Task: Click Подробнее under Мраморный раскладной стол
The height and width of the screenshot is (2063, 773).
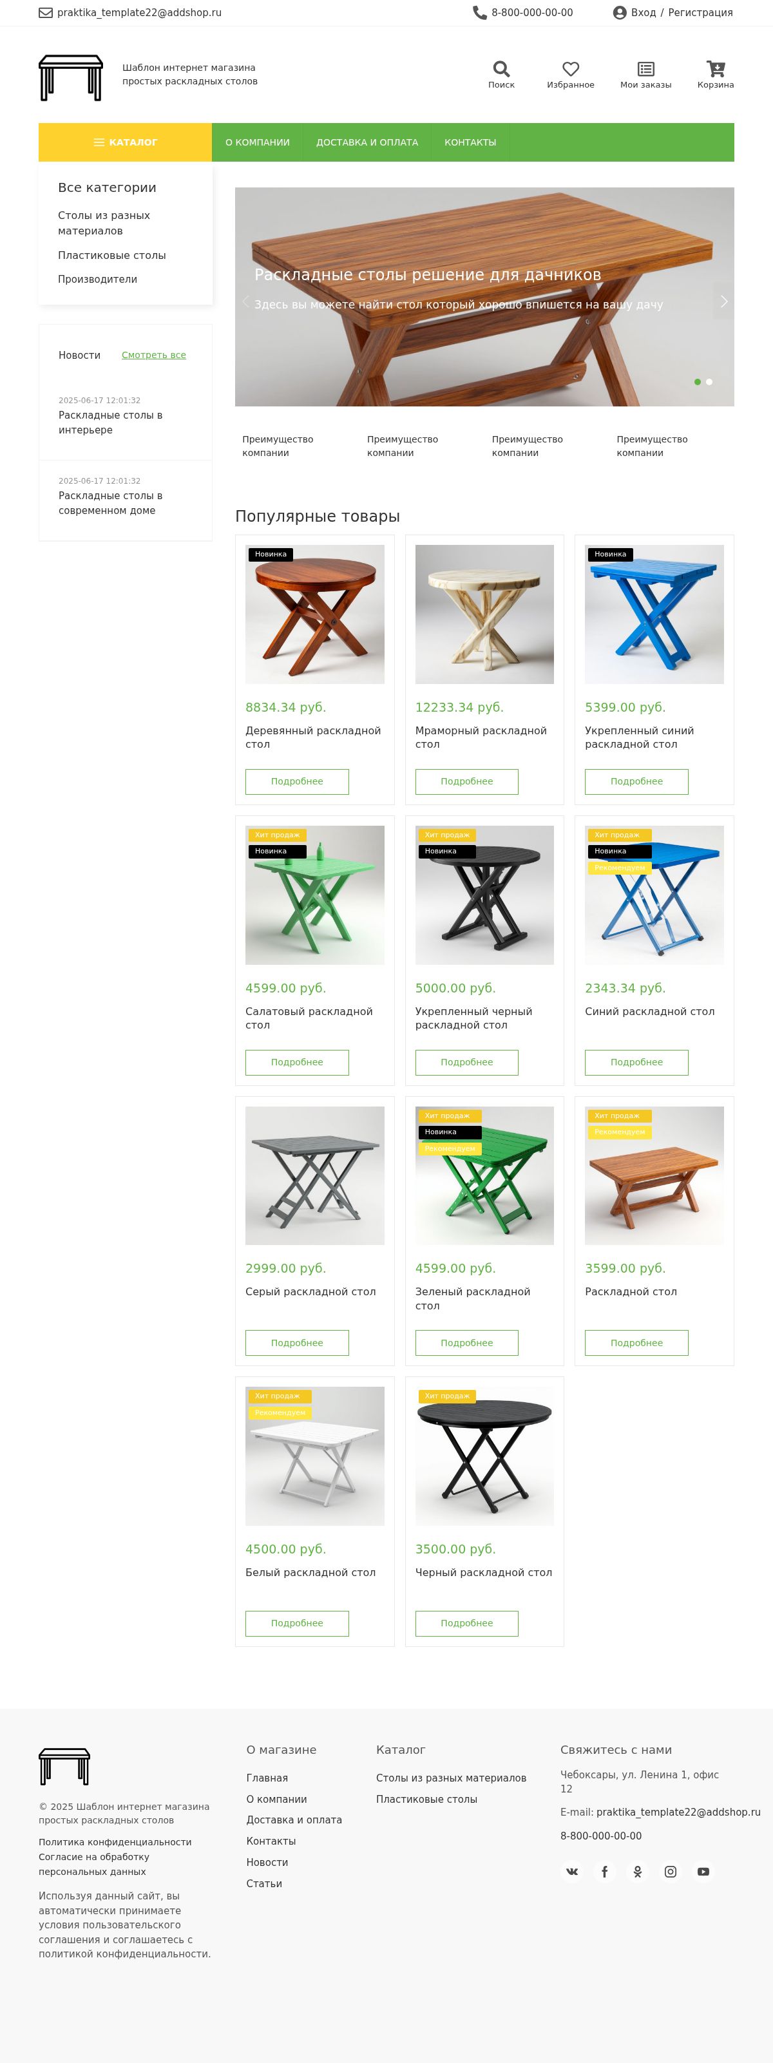Action: pos(467,782)
